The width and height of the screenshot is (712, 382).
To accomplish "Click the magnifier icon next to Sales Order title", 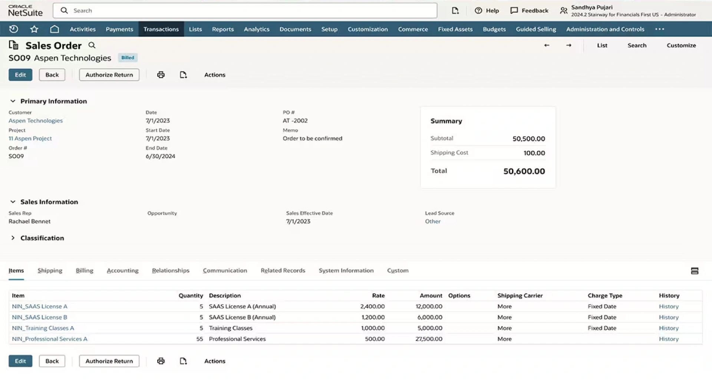I will 92,45.
